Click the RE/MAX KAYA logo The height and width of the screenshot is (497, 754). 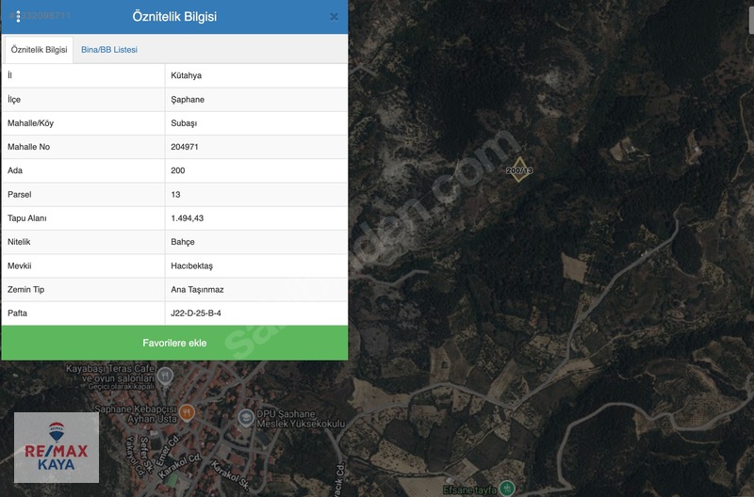pyautogui.click(x=57, y=447)
